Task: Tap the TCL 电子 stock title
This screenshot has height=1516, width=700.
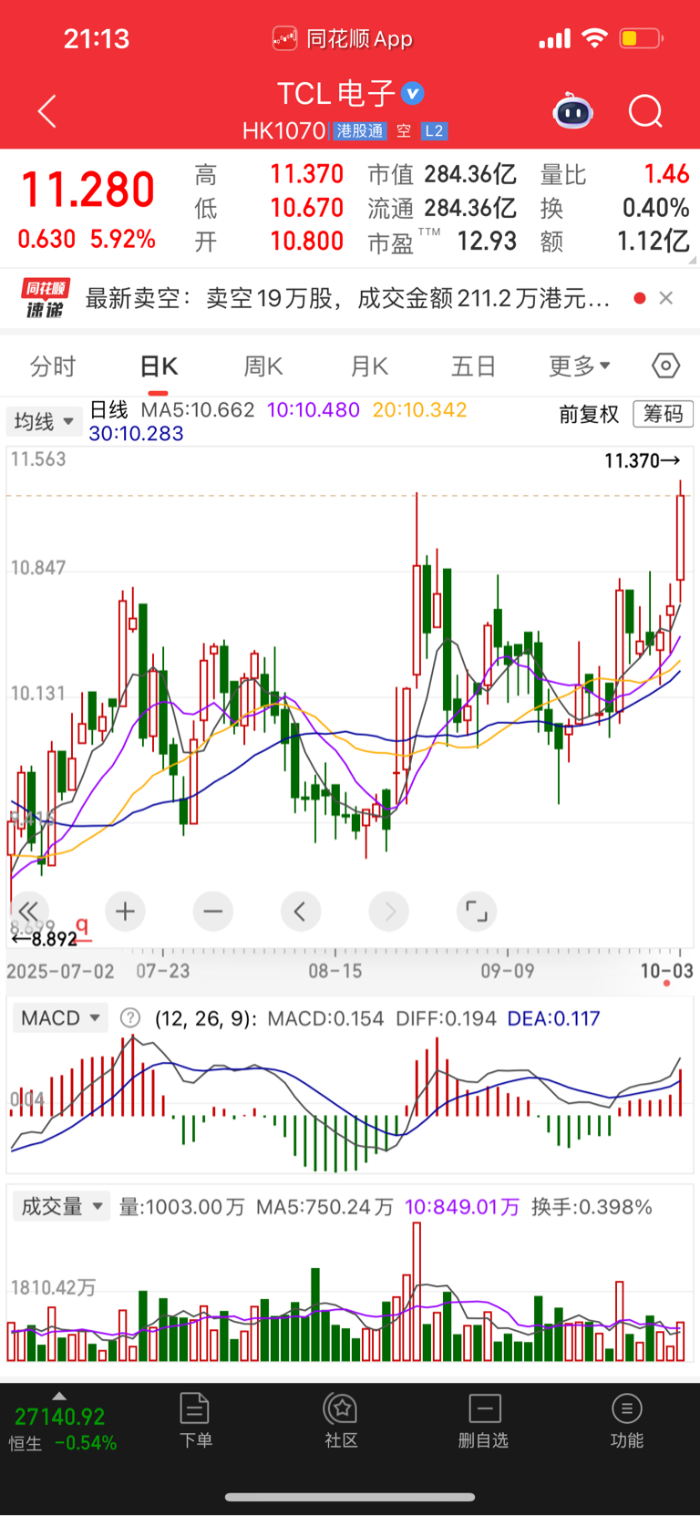Action: coord(335,93)
